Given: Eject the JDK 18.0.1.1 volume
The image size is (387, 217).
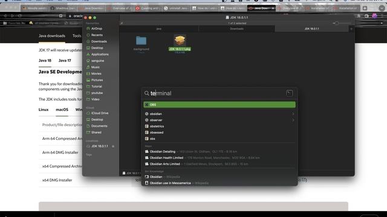Looking at the screenshot, I should coord(113,146).
